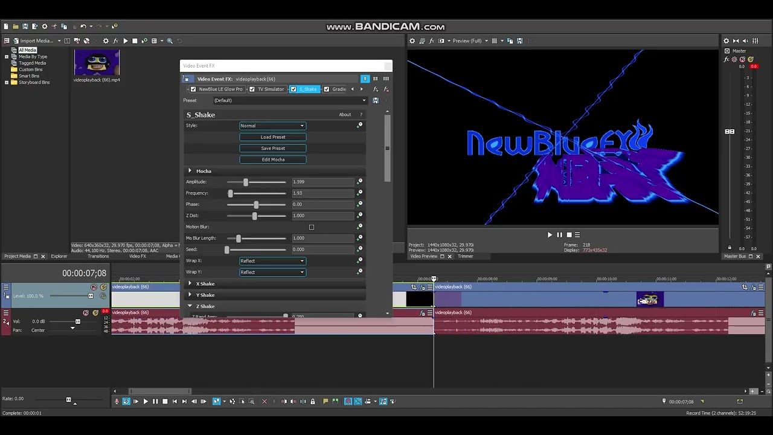Image resolution: width=773 pixels, height=435 pixels.
Task: Expand the Y Shake section
Action: tap(190, 295)
